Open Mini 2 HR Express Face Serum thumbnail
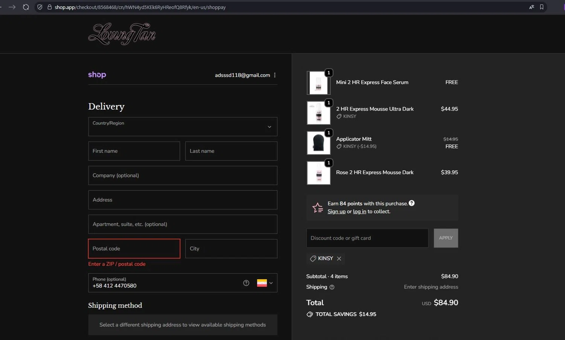This screenshot has width=565, height=340. point(319,83)
